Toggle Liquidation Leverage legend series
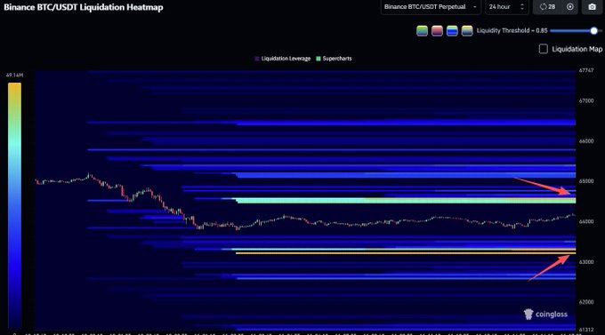605x335 pixels. pyautogui.click(x=283, y=59)
